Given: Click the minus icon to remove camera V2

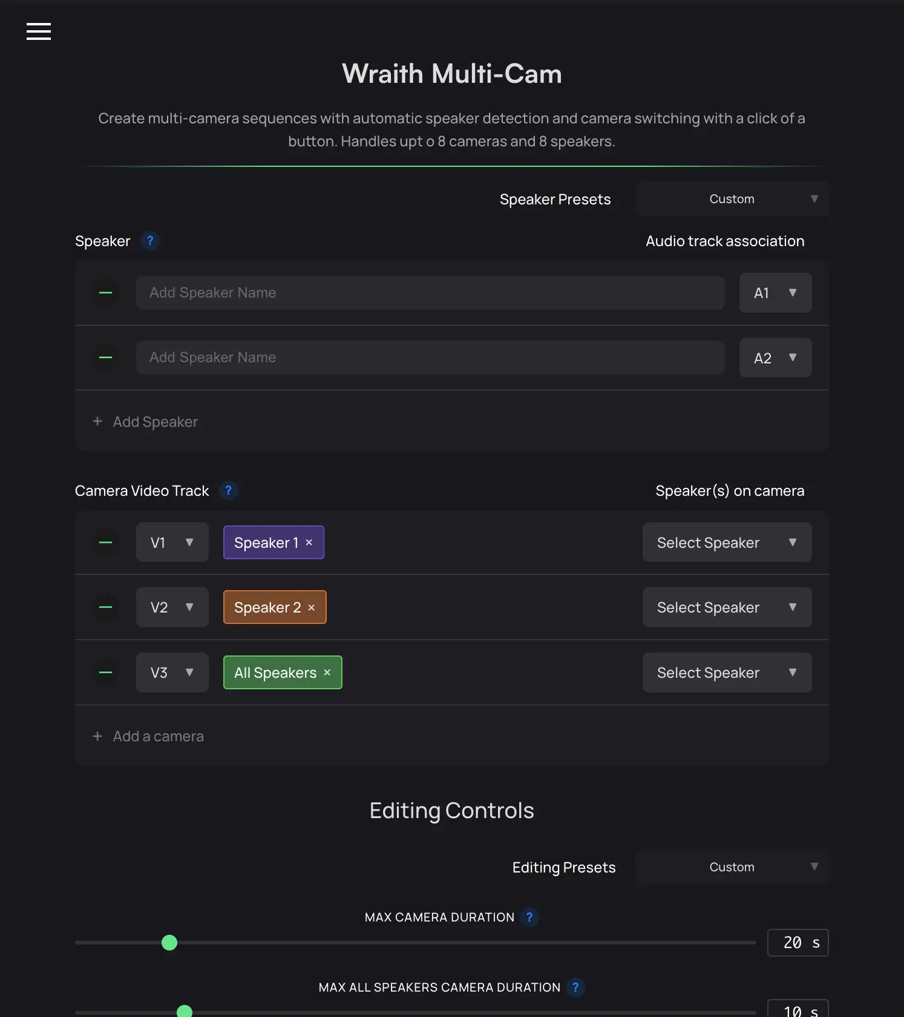Looking at the screenshot, I should tap(105, 607).
